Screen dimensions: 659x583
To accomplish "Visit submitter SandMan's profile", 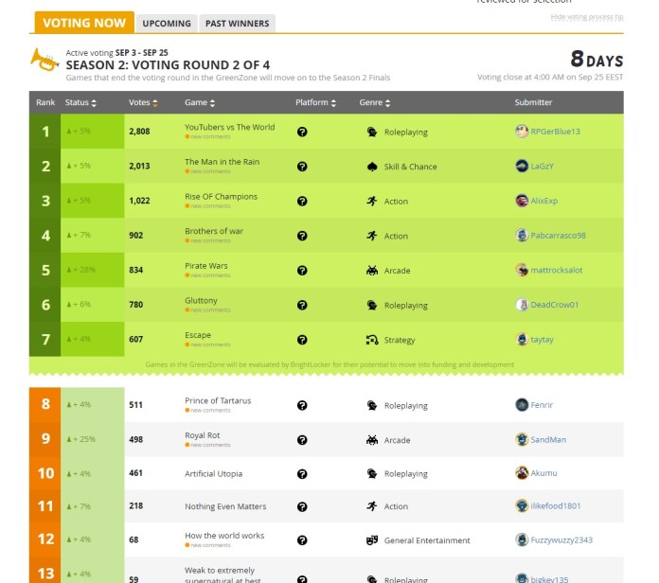I will point(548,439).
